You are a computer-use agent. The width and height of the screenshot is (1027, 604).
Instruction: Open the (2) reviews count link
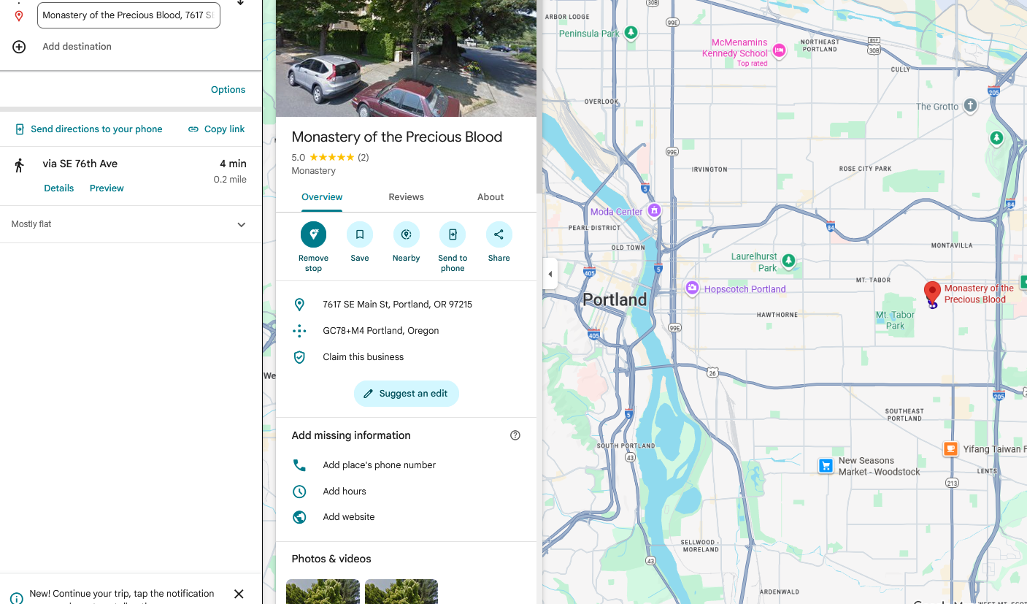pyautogui.click(x=363, y=157)
